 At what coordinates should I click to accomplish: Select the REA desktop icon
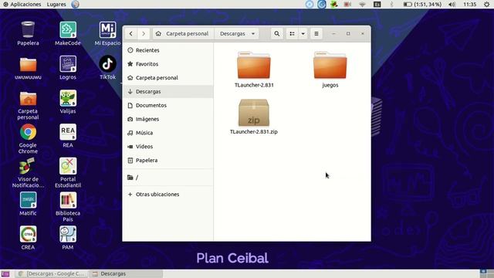(x=68, y=136)
